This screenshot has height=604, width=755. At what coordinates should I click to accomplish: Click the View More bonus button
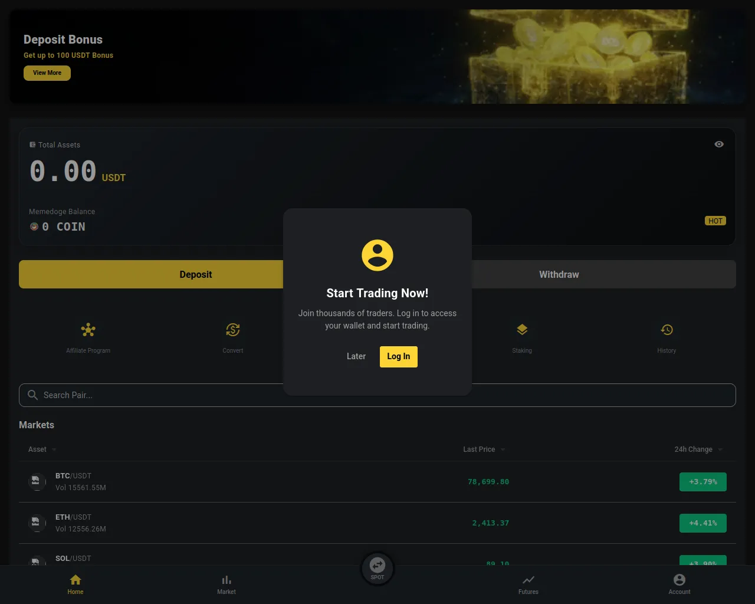pyautogui.click(x=47, y=73)
